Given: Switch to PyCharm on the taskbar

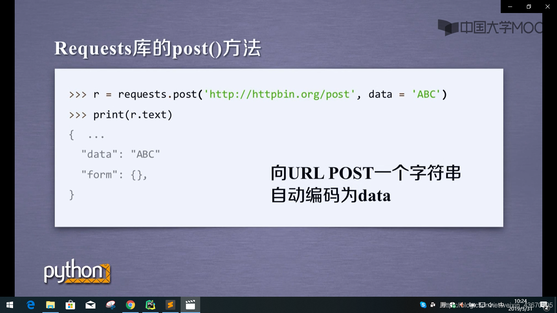Looking at the screenshot, I should click(x=150, y=305).
